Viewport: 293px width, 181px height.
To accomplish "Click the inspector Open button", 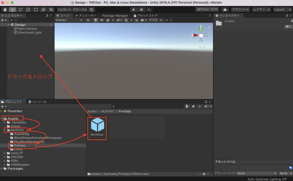I will [x=288, y=27].
